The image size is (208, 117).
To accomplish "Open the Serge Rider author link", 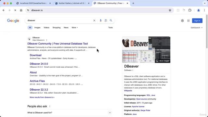I will pos(145,110).
